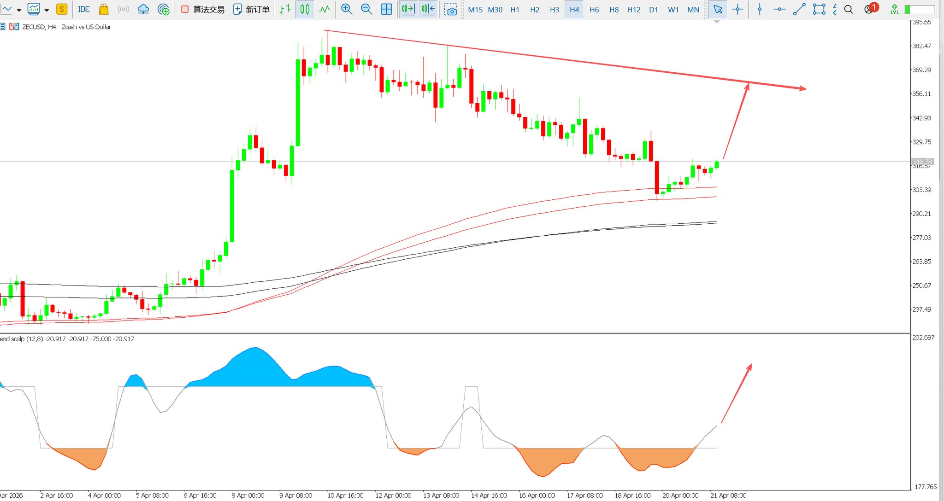Toggle algo trading (算法交易) button
Screen dimensions: 944x501
click(x=203, y=9)
